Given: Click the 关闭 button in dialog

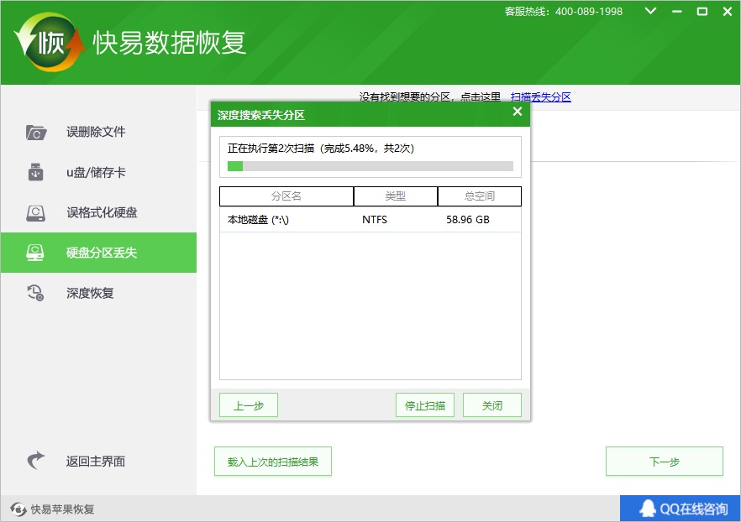Looking at the screenshot, I should pos(492,405).
